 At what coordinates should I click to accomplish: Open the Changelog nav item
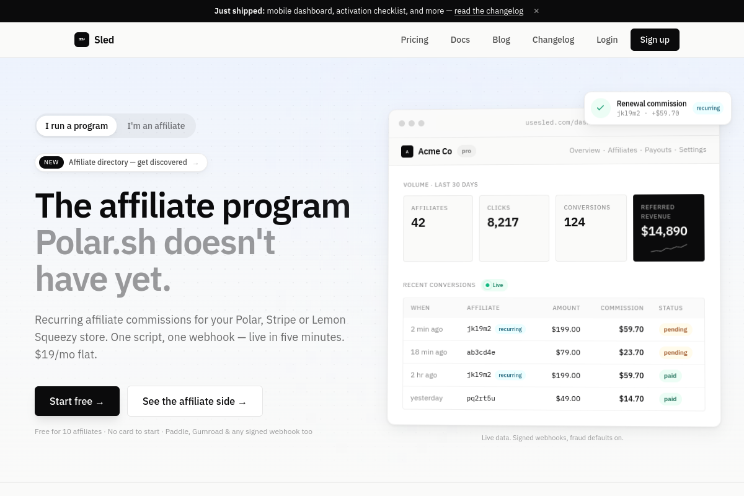pos(553,40)
